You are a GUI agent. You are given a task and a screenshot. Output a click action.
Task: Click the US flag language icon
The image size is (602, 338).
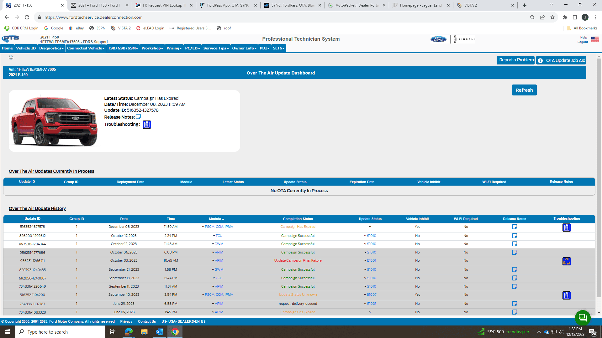click(x=595, y=39)
